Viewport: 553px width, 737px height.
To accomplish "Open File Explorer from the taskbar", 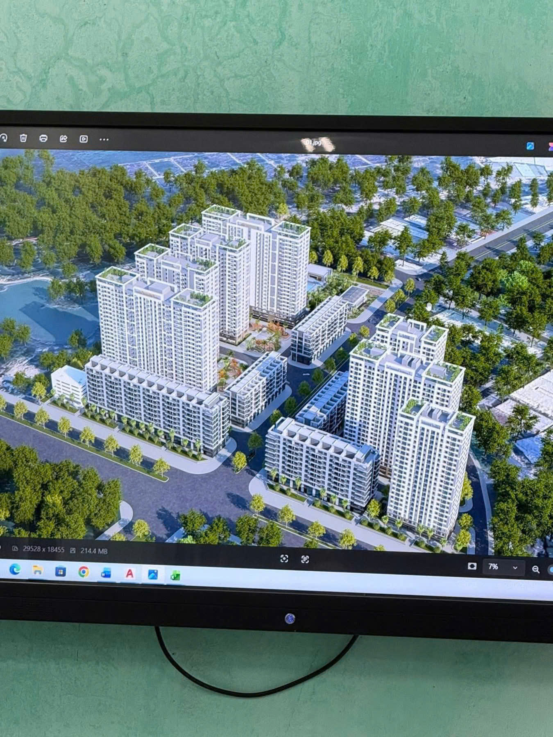I will pos(38,570).
